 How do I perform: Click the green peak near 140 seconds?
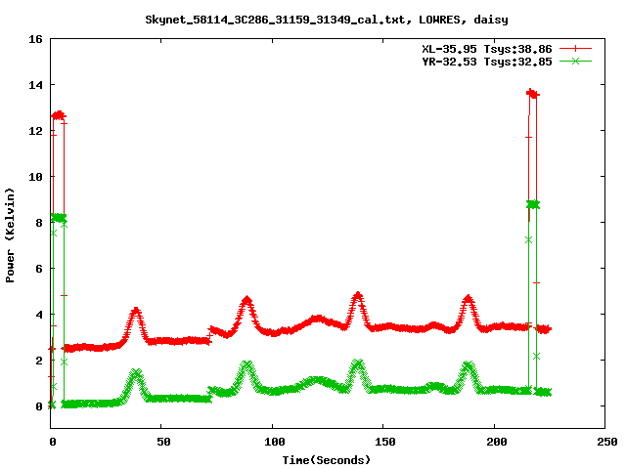pos(358,363)
